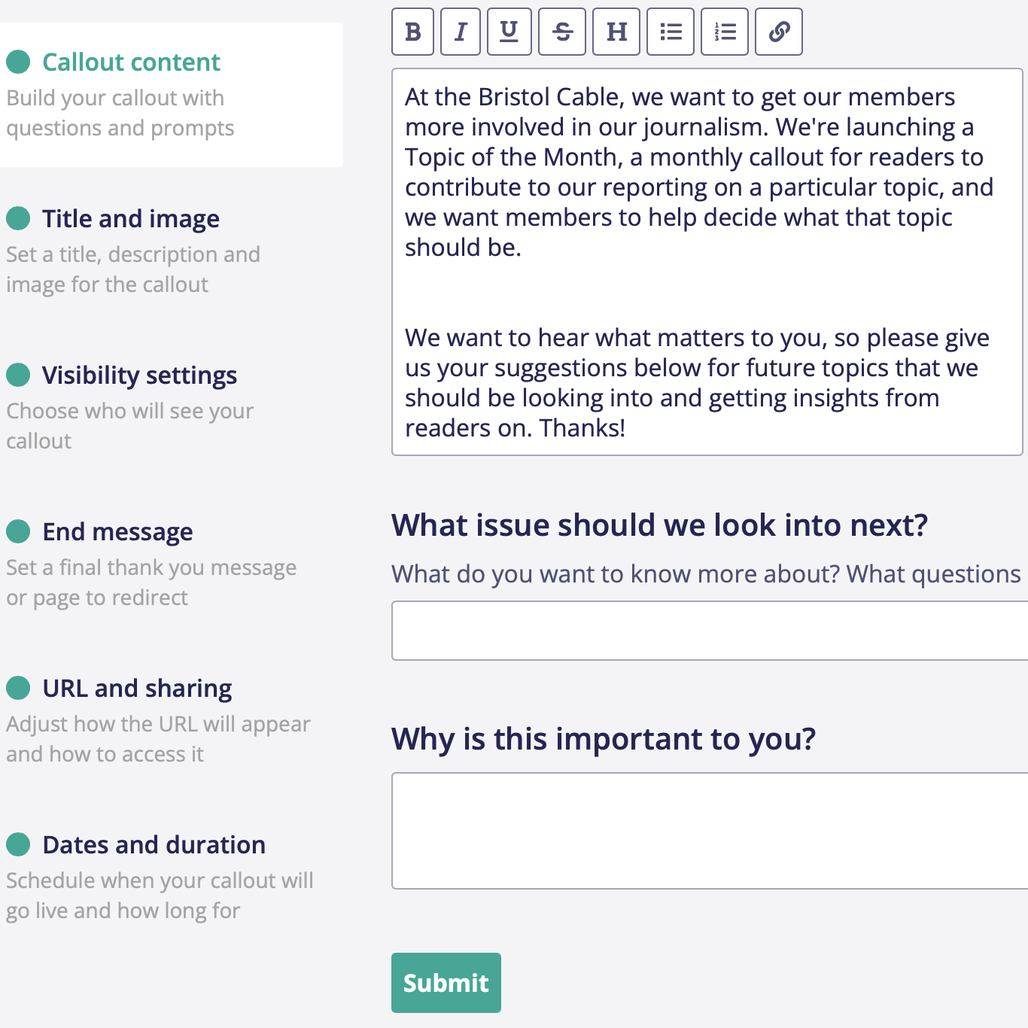Click the 'Why is this important' text area
The image size is (1028, 1028).
click(710, 831)
